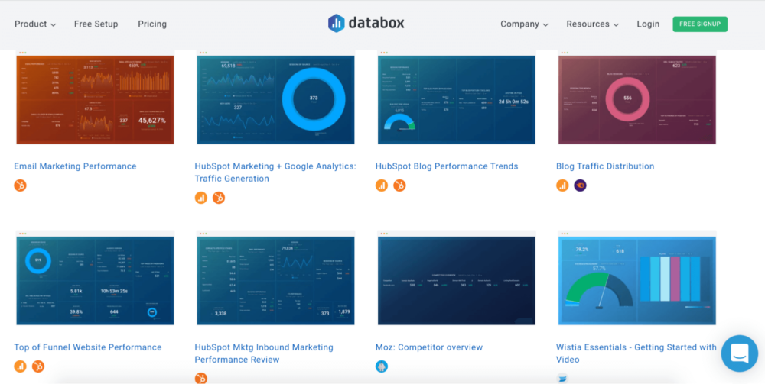The image size is (765, 384).
Task: Go to the Pricing page
Action: click(x=152, y=24)
